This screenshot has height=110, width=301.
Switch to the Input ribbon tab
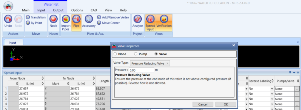point(41,10)
